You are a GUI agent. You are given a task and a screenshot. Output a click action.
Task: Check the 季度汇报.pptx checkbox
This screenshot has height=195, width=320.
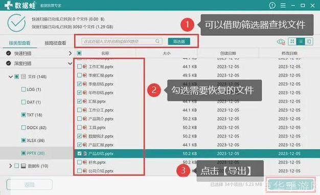point(79,75)
